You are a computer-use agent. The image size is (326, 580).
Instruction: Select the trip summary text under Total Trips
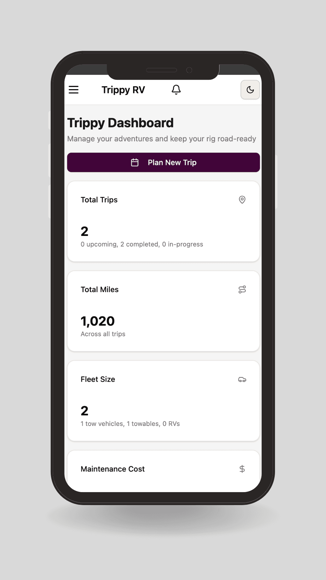tap(142, 244)
